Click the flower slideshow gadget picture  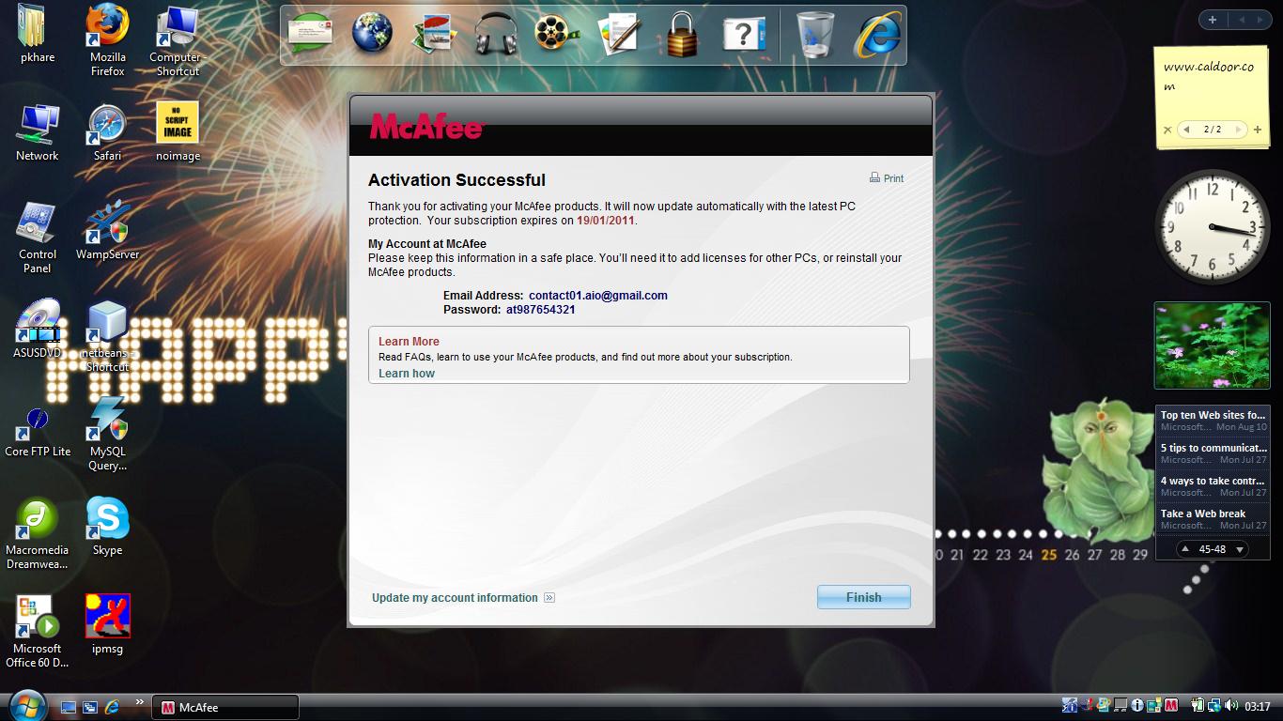[1212, 345]
